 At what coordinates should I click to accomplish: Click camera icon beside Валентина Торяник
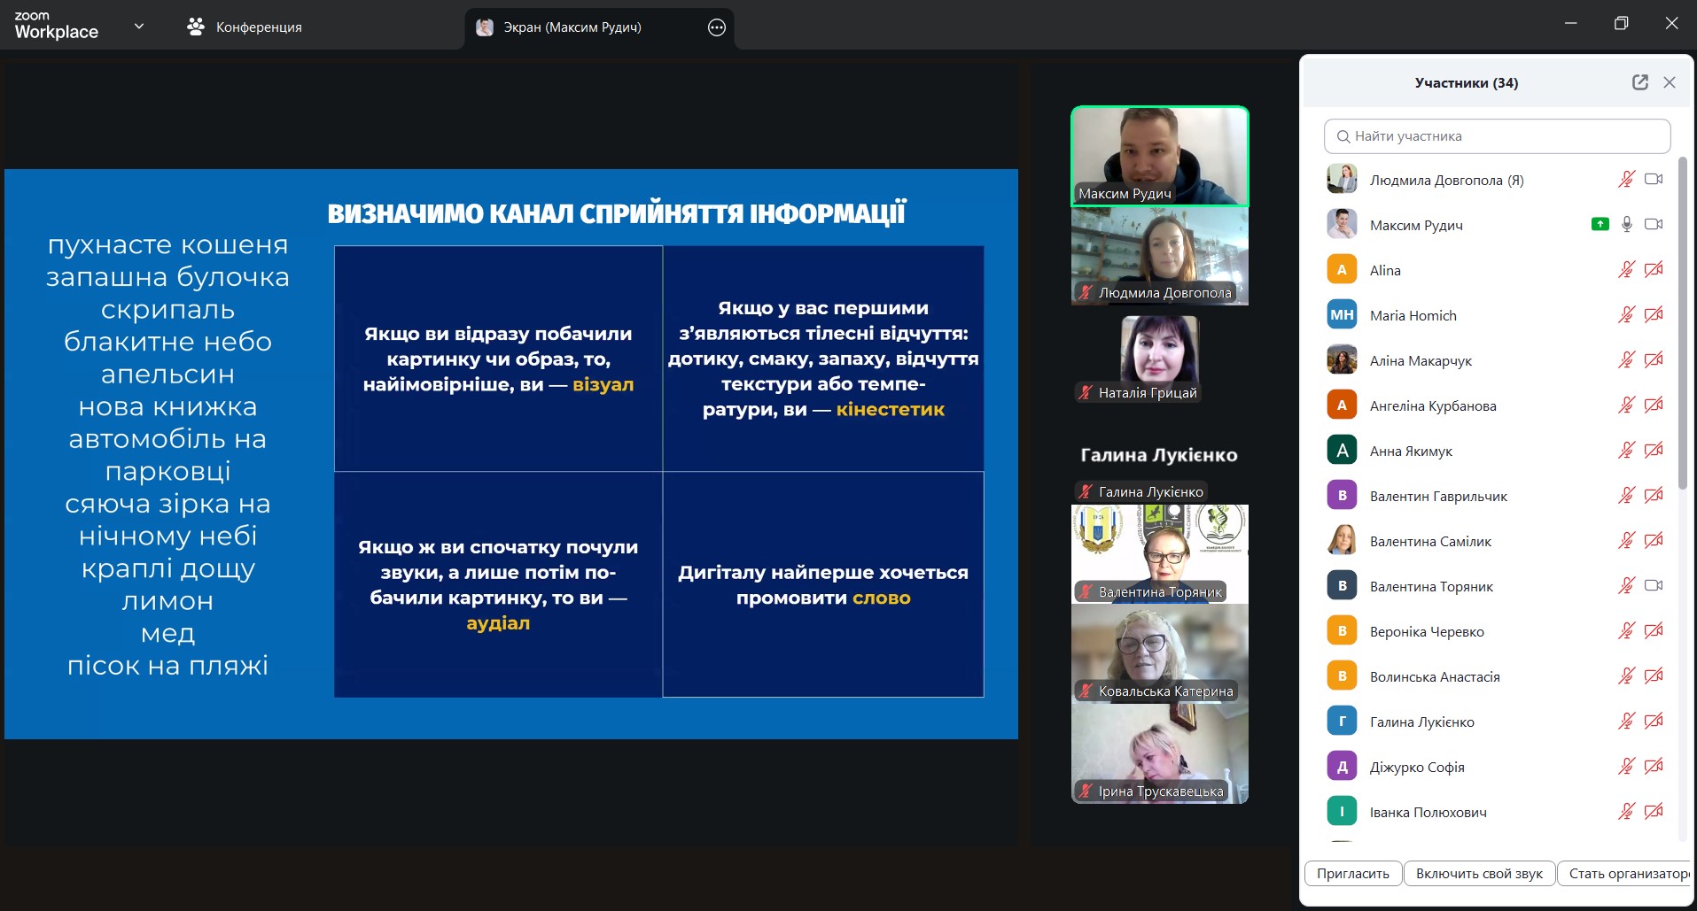(1653, 586)
